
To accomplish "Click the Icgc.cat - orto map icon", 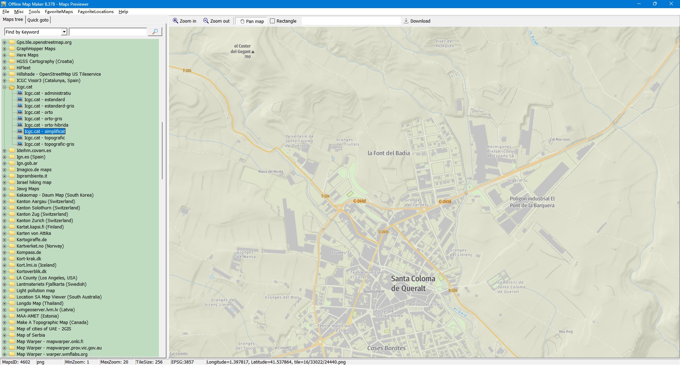I will [20, 112].
